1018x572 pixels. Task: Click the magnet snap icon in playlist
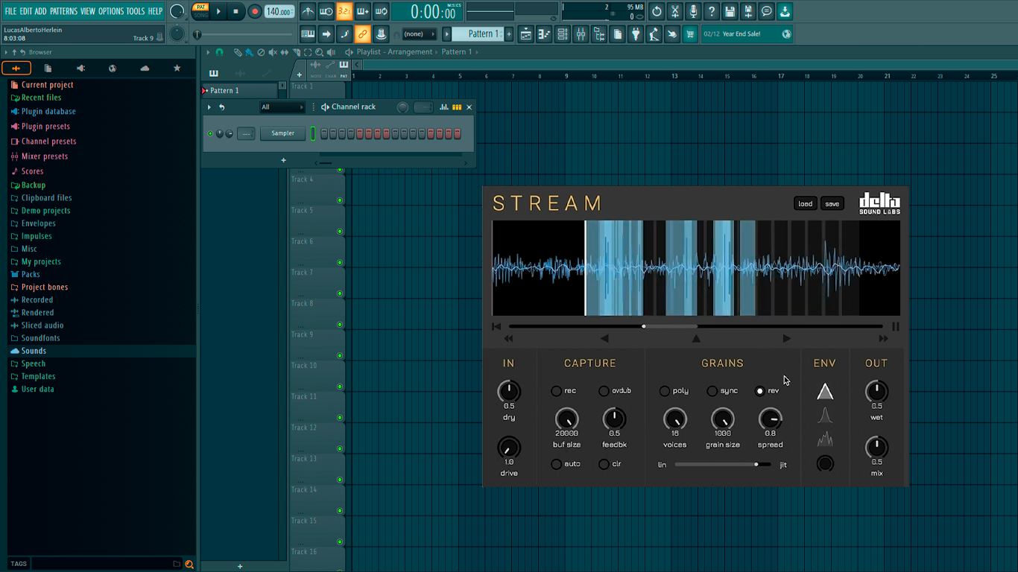219,52
